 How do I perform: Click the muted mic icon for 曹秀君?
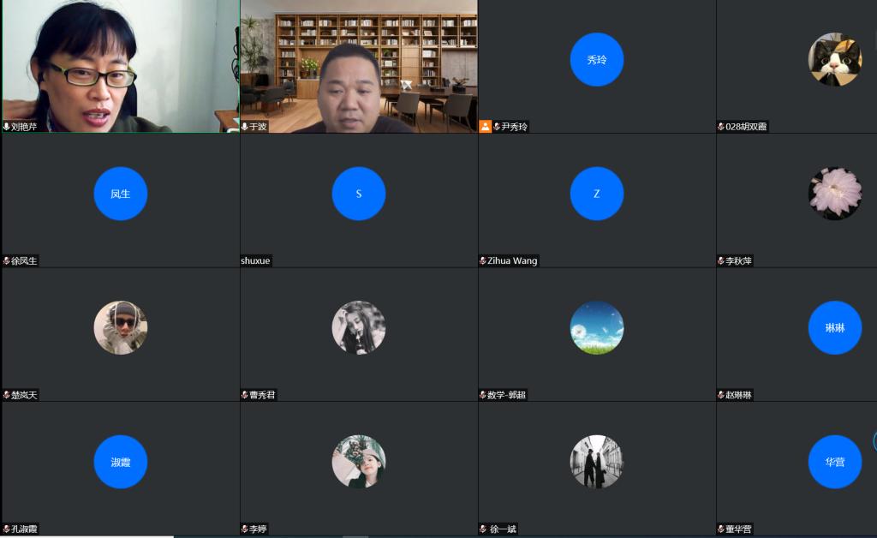point(245,396)
